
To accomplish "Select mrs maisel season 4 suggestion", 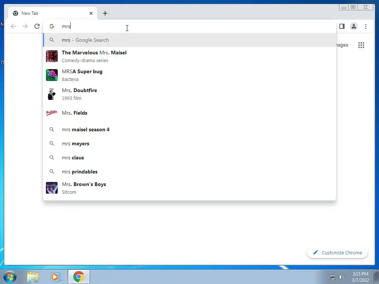I will tap(189, 129).
